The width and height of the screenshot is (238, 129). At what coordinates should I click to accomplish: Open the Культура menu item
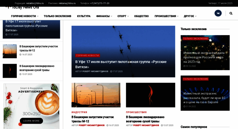click(x=84, y=16)
